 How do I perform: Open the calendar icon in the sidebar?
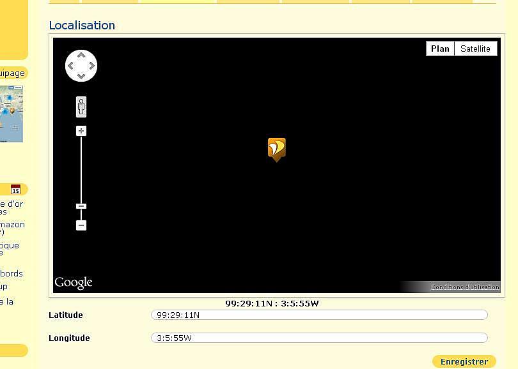(x=15, y=189)
